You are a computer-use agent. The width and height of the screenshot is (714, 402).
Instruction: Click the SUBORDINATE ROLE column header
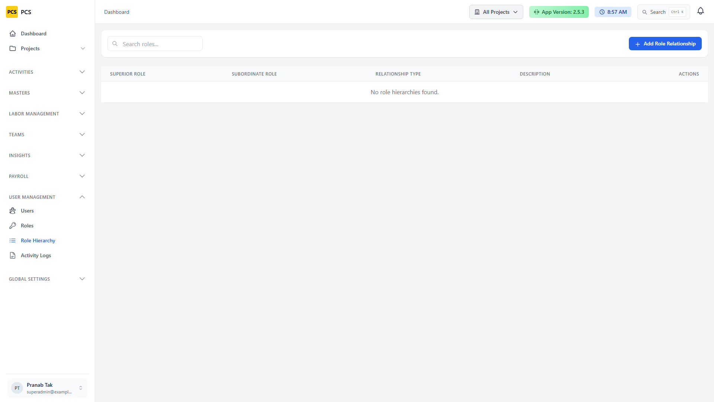(254, 74)
